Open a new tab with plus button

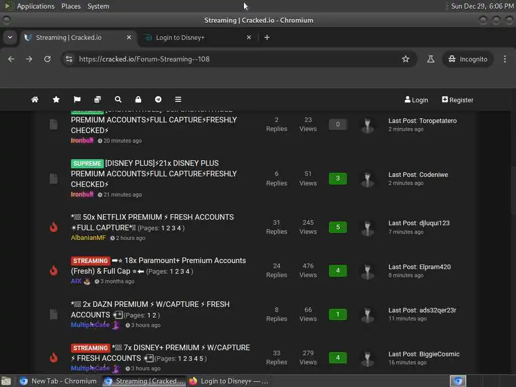(x=267, y=37)
